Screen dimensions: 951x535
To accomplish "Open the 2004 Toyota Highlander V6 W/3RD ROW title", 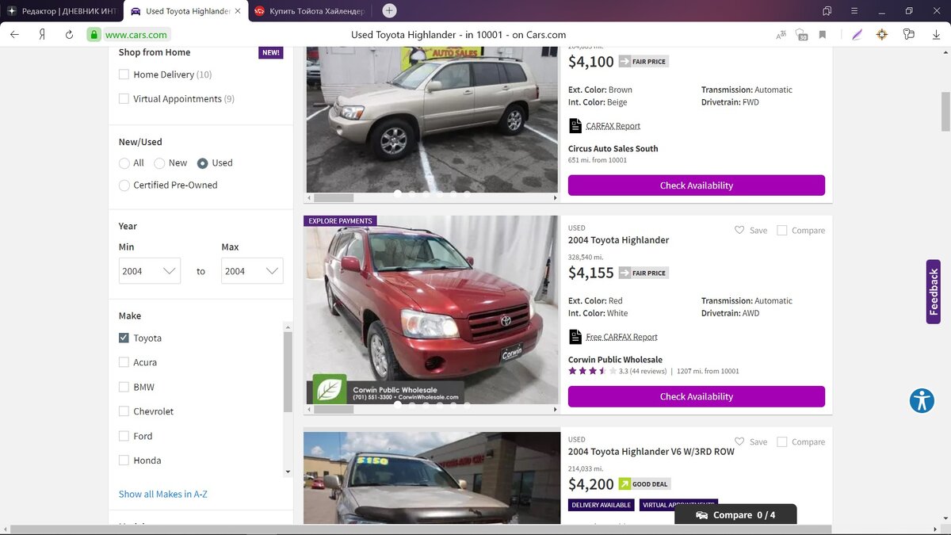I will [651, 451].
